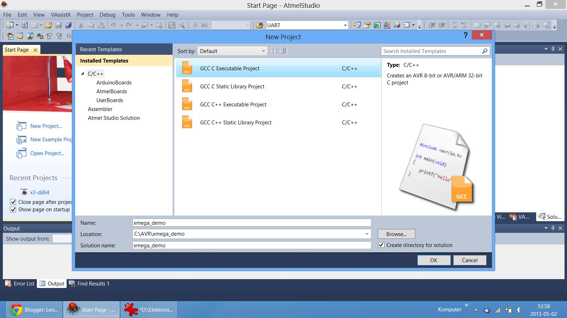Click the Decrease Indent toolbar icon

click(x=432, y=25)
